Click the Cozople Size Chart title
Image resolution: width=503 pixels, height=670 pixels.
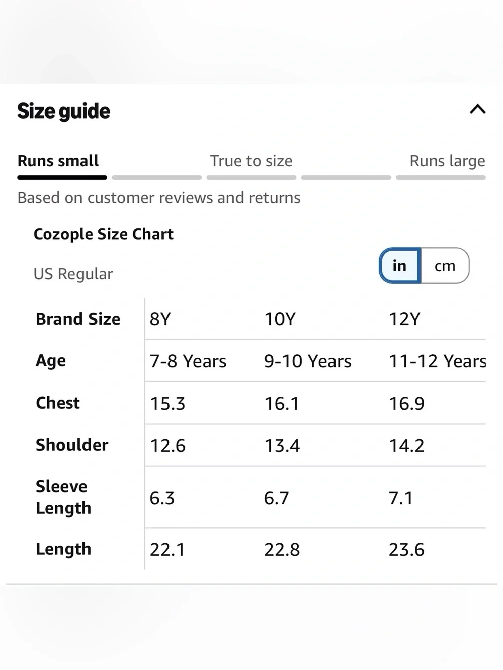pos(103,234)
